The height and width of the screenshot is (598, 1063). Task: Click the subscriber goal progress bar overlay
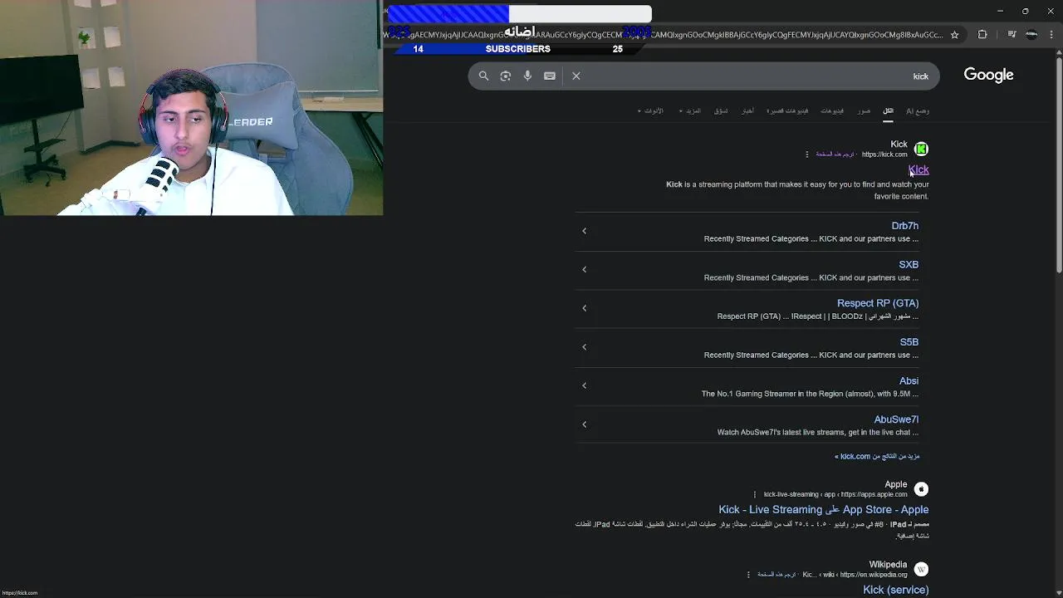tap(520, 14)
